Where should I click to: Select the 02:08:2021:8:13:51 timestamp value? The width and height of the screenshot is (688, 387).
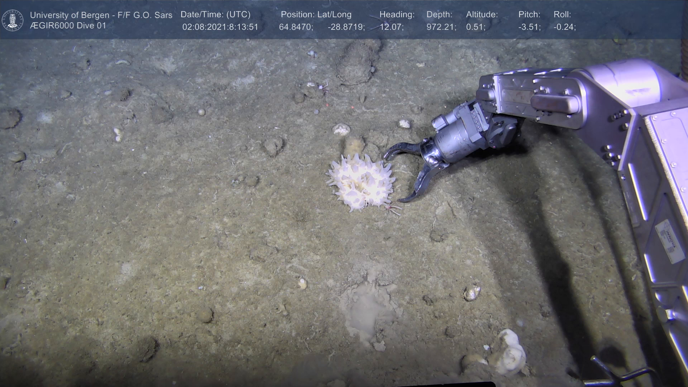coord(220,27)
